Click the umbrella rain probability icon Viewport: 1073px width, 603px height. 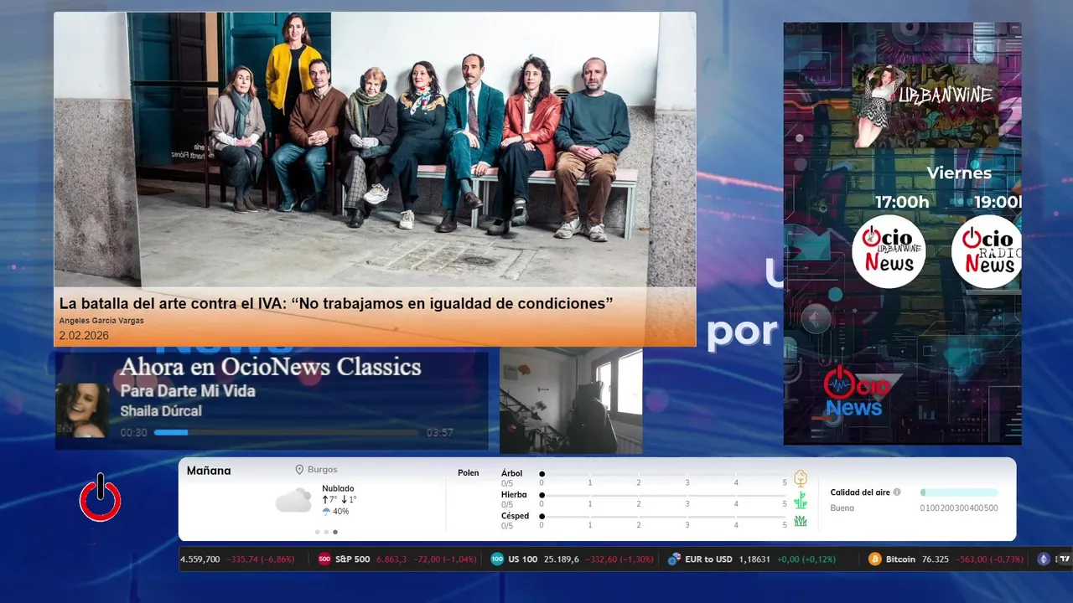click(326, 512)
